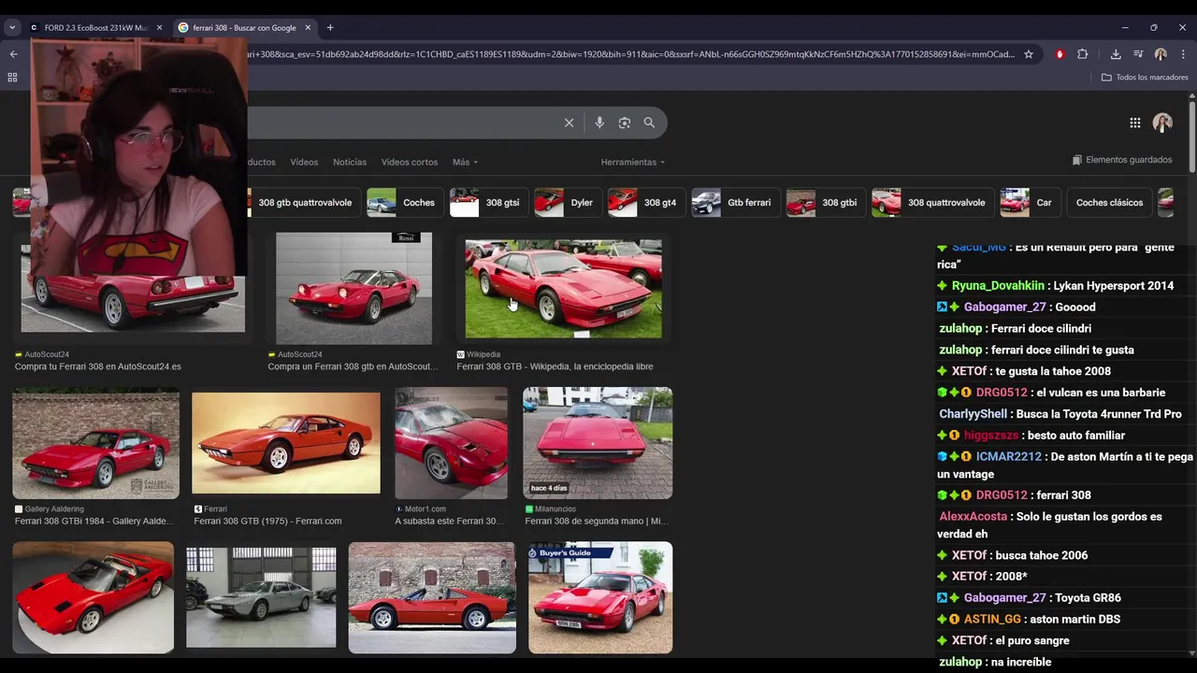Click chat user ICMAR2212
This screenshot has height=673, width=1197.
click(1009, 456)
